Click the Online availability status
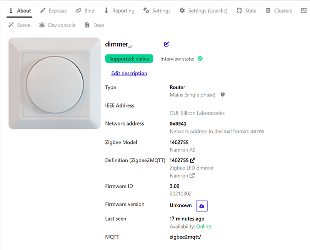The image size is (310, 250). pos(204,226)
